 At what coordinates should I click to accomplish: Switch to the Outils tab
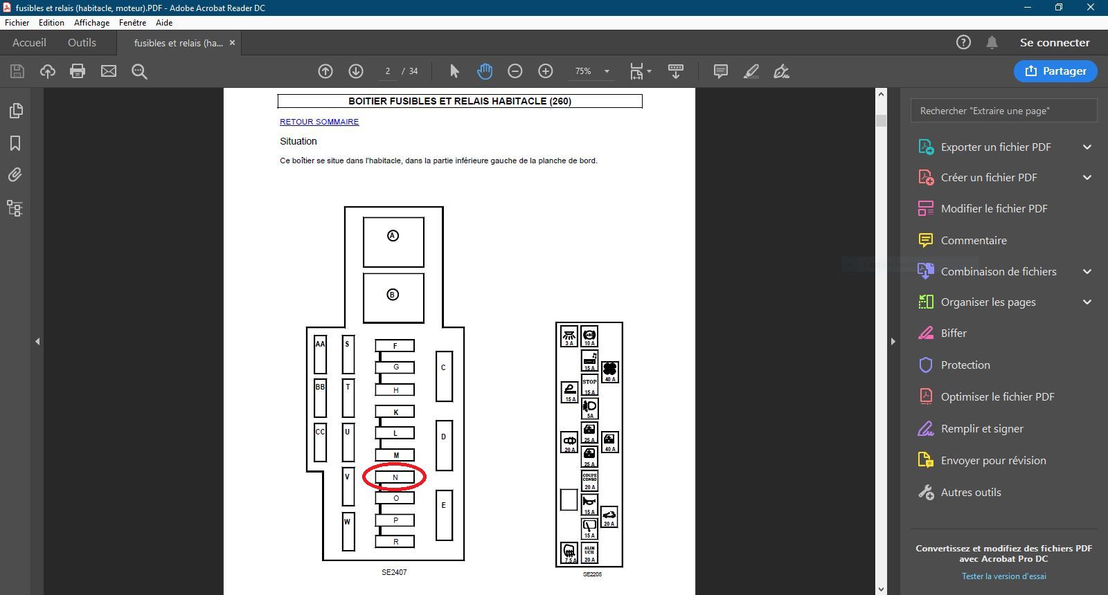pyautogui.click(x=82, y=42)
